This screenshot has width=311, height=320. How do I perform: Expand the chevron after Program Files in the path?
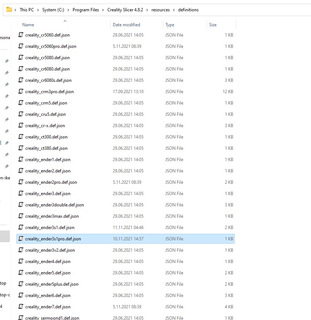pyautogui.click(x=103, y=10)
